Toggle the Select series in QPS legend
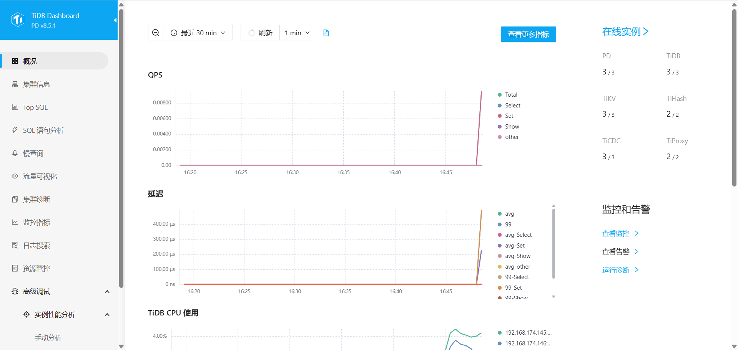 tap(509, 106)
